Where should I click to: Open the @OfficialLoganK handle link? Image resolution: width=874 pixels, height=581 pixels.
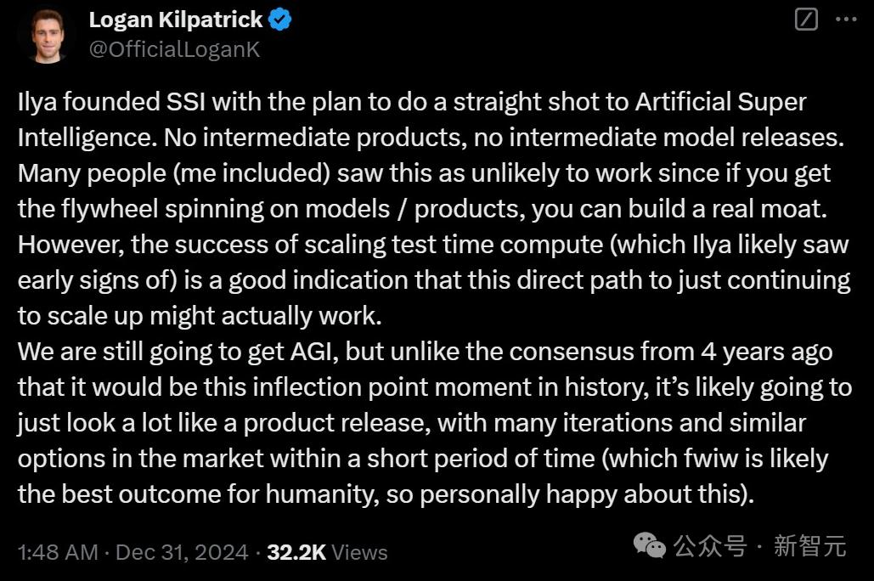pos(174,49)
